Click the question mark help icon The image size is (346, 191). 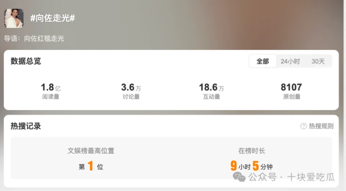click(x=303, y=126)
